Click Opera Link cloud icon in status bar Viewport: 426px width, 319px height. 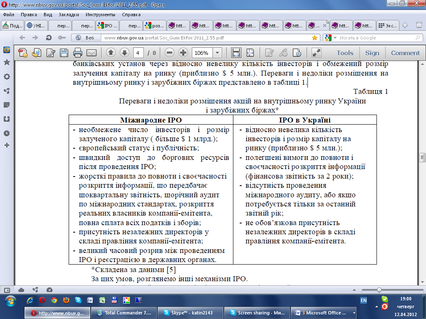point(21,290)
